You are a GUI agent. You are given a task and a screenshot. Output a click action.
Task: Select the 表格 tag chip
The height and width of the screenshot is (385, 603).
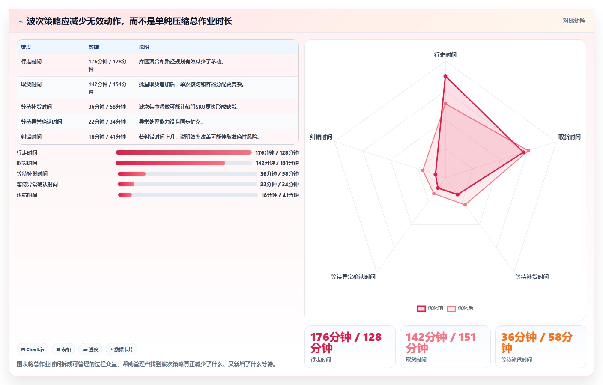point(63,349)
